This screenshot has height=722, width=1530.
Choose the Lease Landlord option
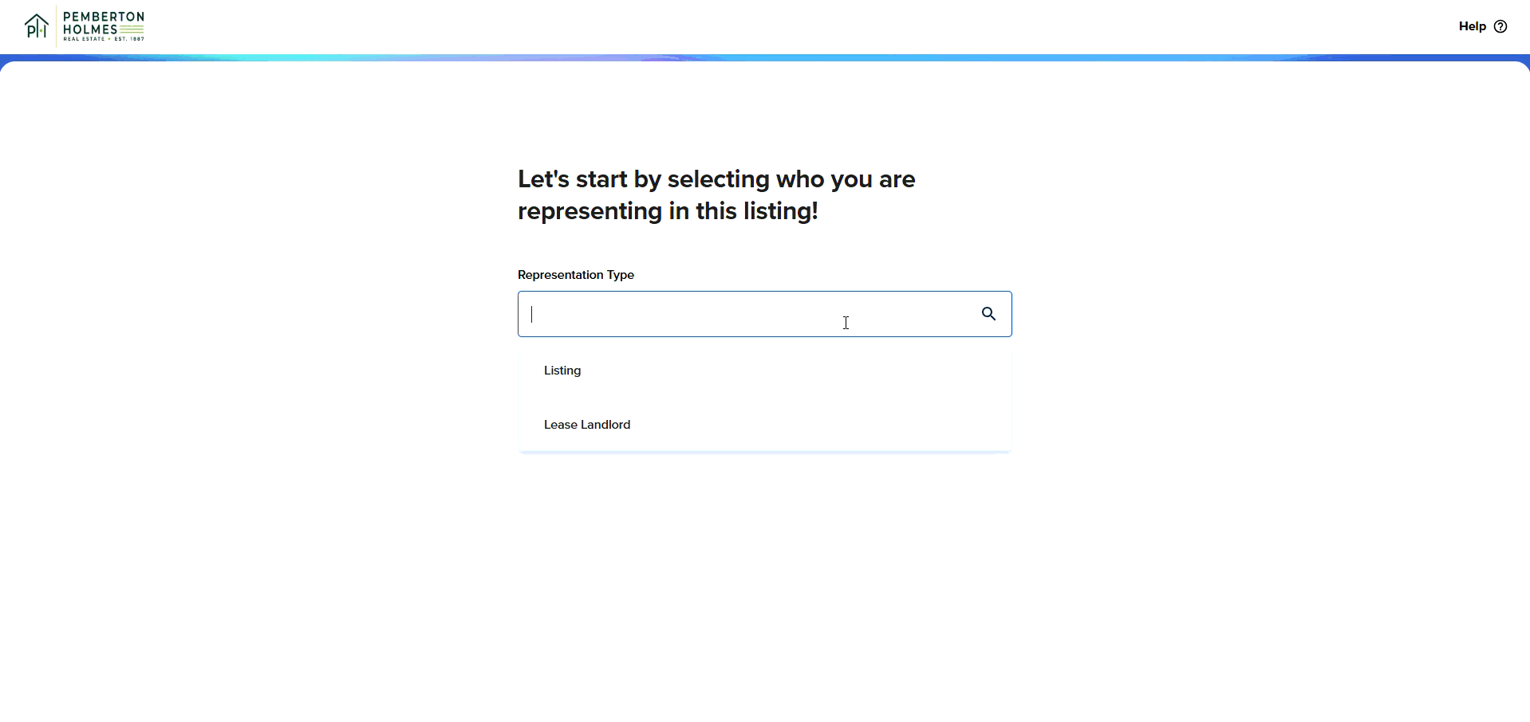[x=587, y=425]
